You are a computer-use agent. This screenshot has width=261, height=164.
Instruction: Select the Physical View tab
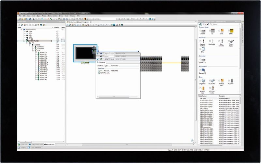click(x=50, y=145)
